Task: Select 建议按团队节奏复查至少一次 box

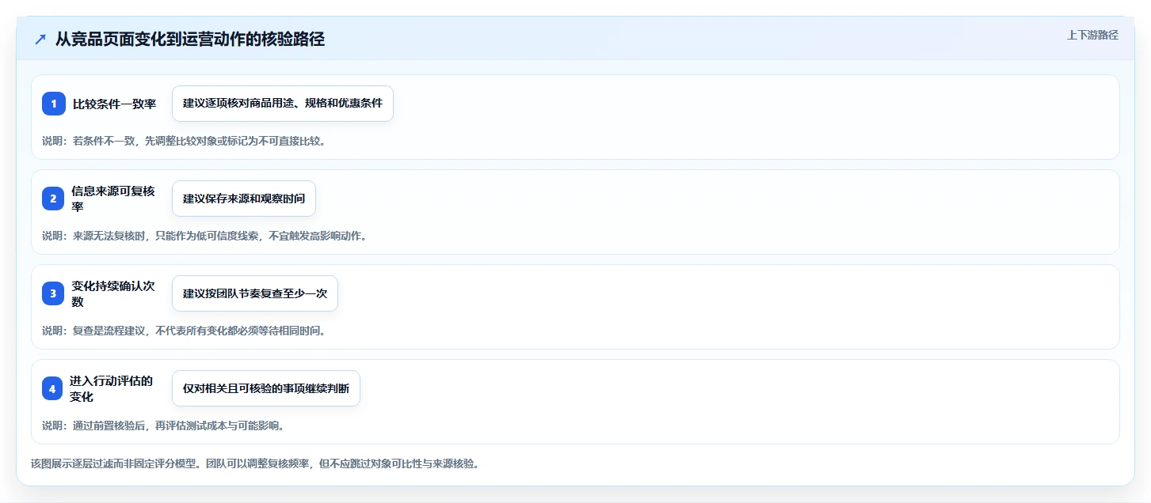Action: click(x=255, y=293)
